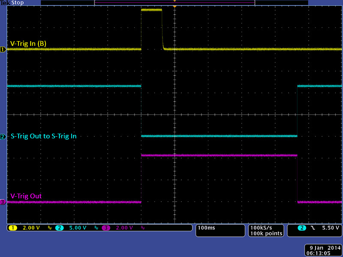Click trigger source channel 2 badge

[x=303, y=228]
